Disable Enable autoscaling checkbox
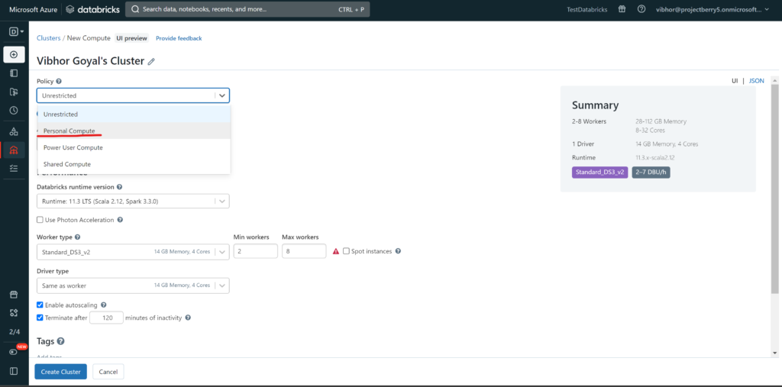Image resolution: width=782 pixels, height=387 pixels. point(40,305)
